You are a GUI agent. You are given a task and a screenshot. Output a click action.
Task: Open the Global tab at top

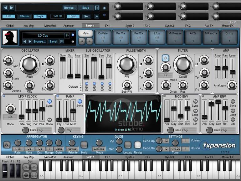tap(10, 26)
